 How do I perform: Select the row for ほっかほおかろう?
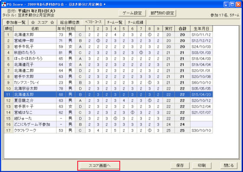(108, 58)
